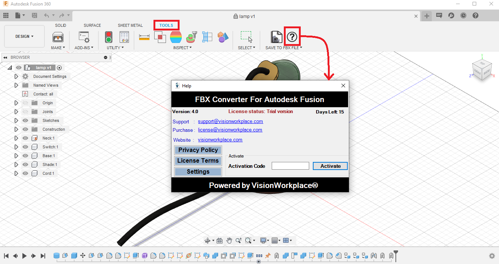Image resolution: width=499 pixels, height=264 pixels.
Task: Select the Measure ruler tool
Action: pyautogui.click(x=144, y=37)
